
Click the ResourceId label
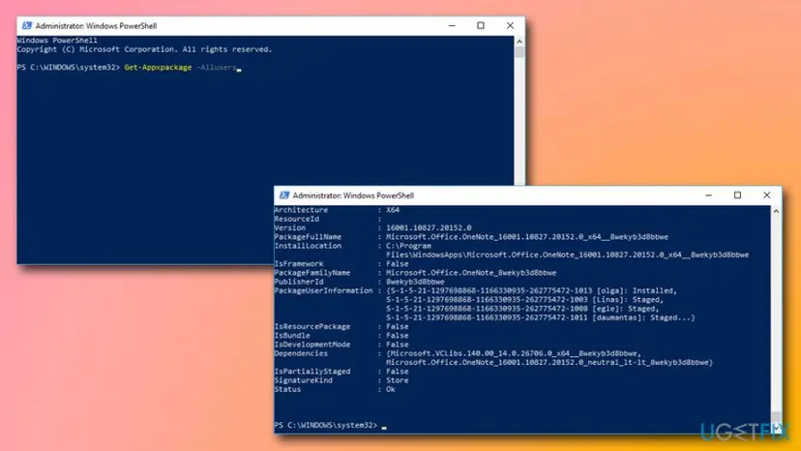296,219
